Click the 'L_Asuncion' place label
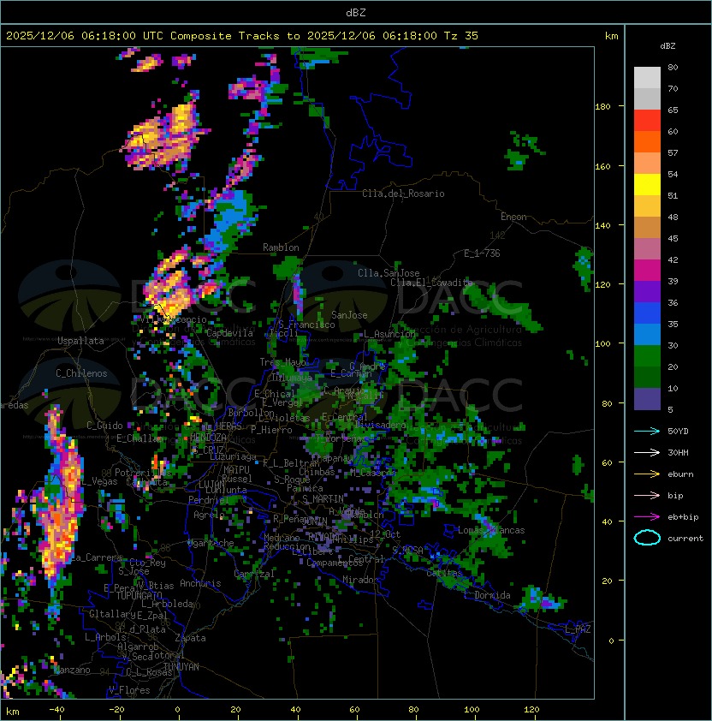 389,334
